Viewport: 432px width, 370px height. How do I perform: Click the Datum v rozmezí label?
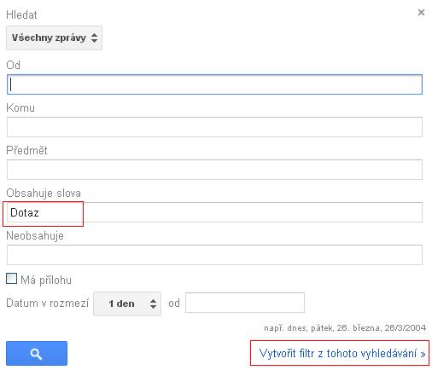click(x=48, y=303)
